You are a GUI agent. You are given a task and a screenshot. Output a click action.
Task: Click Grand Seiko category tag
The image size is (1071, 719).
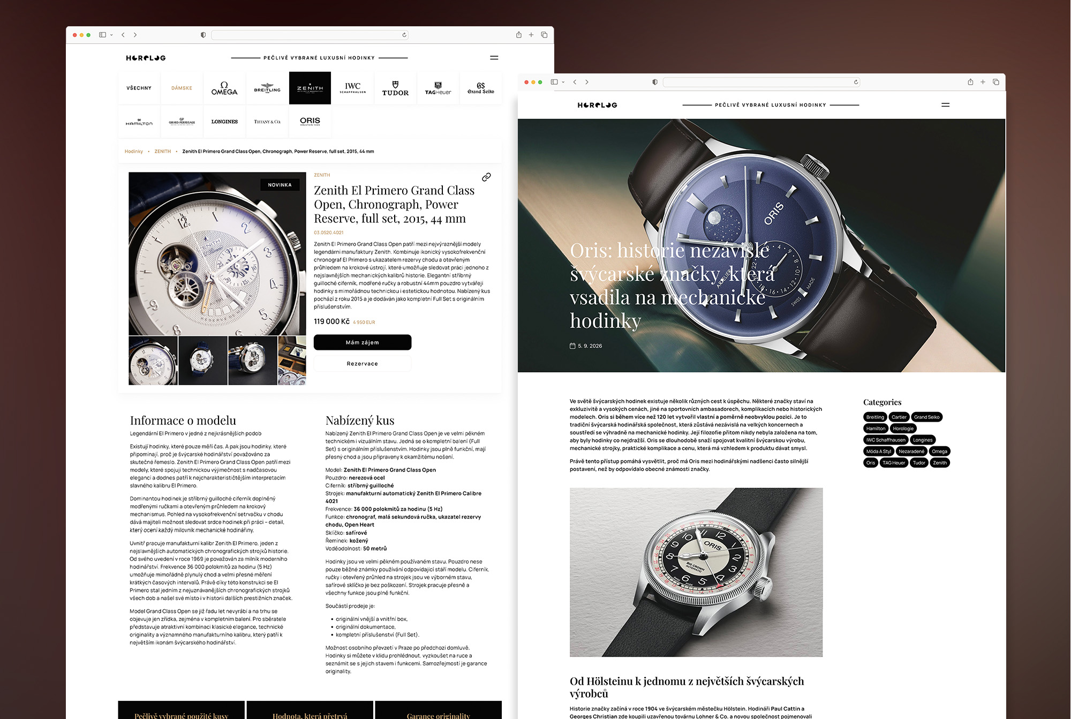click(927, 417)
